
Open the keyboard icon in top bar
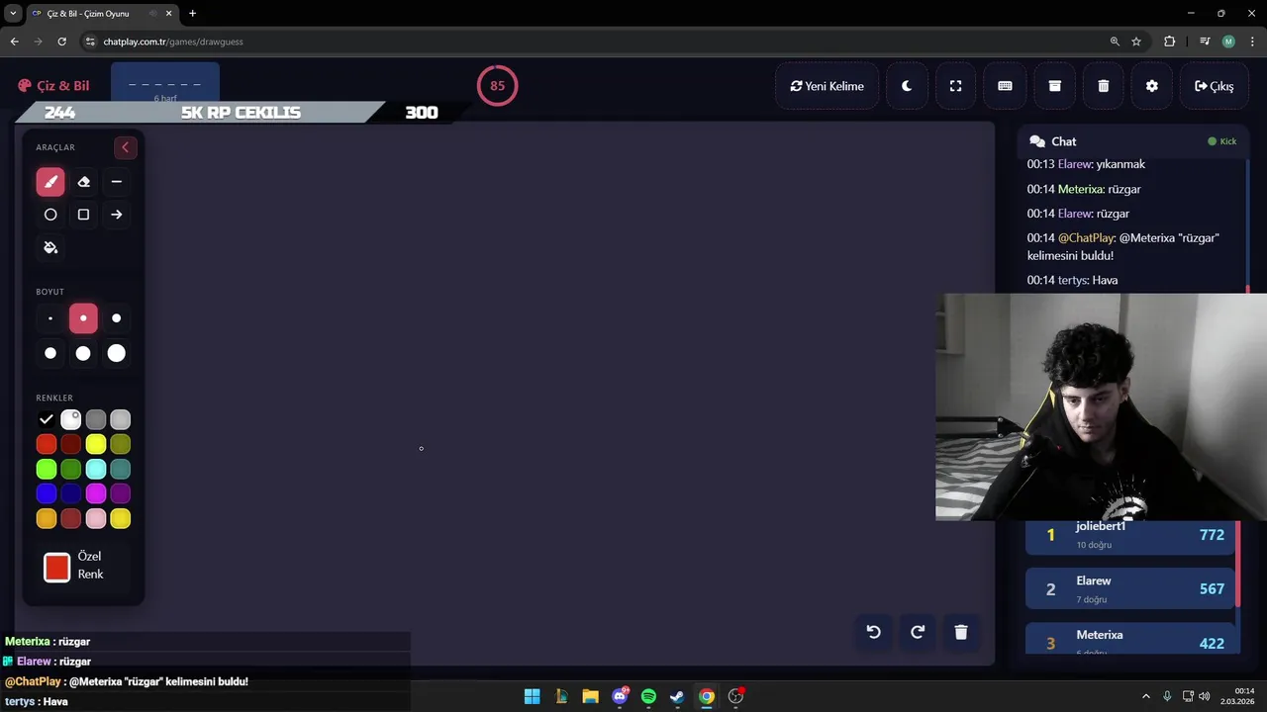(x=1005, y=86)
